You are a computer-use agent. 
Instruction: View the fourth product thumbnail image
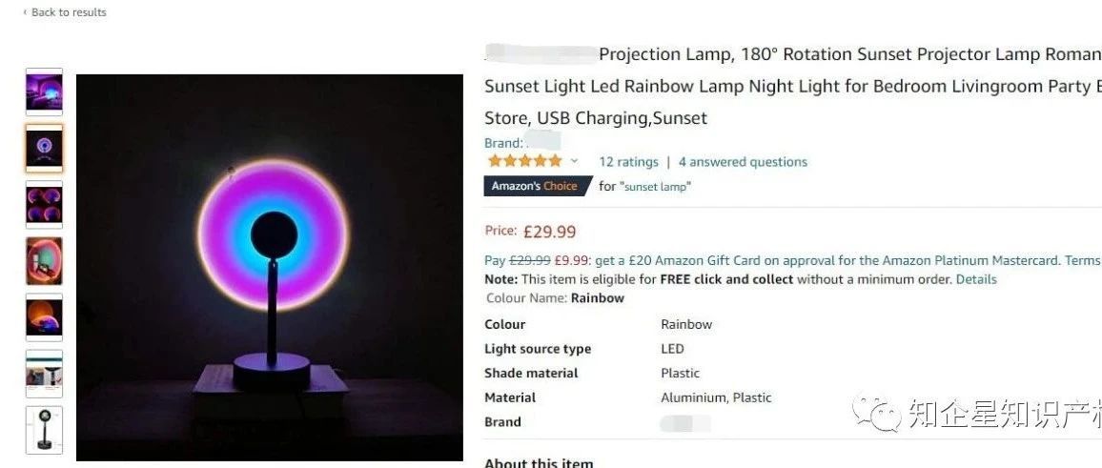[x=44, y=261]
